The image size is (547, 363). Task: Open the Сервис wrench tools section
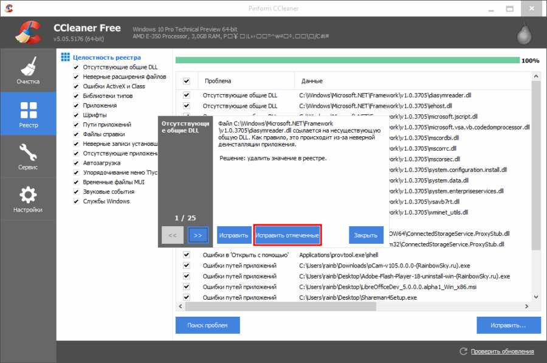point(28,156)
